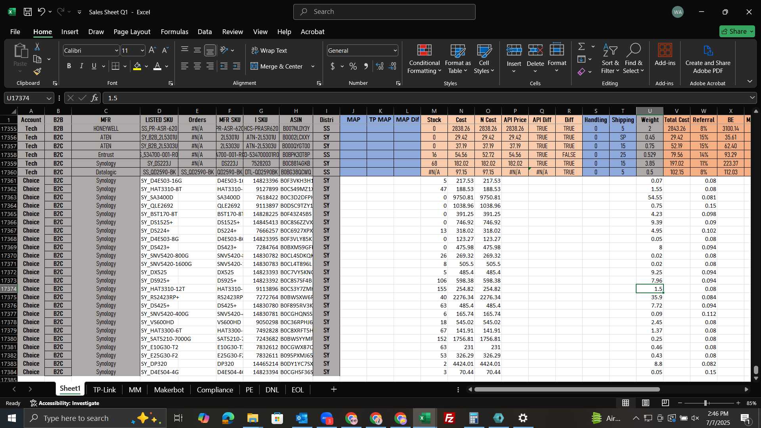The height and width of the screenshot is (428, 761).
Task: Expand Merge & Center dropdown arrow
Action: pyautogui.click(x=313, y=67)
